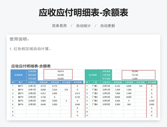Select 客户4's unreceived amount 4,150
The image size is (167, 127).
(x=77, y=97)
